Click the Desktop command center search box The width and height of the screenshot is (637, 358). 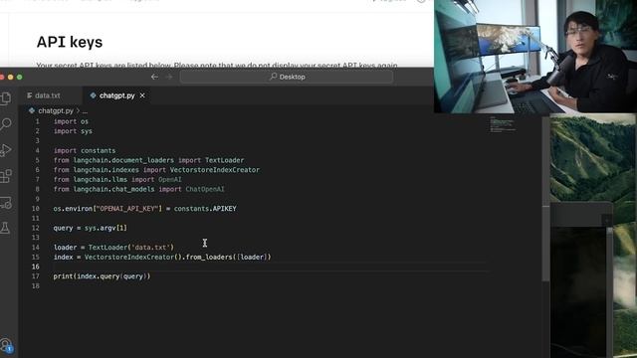pyautogui.click(x=287, y=77)
